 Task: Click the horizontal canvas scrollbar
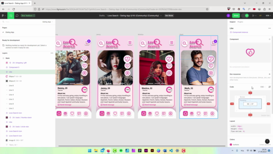tap(142, 146)
